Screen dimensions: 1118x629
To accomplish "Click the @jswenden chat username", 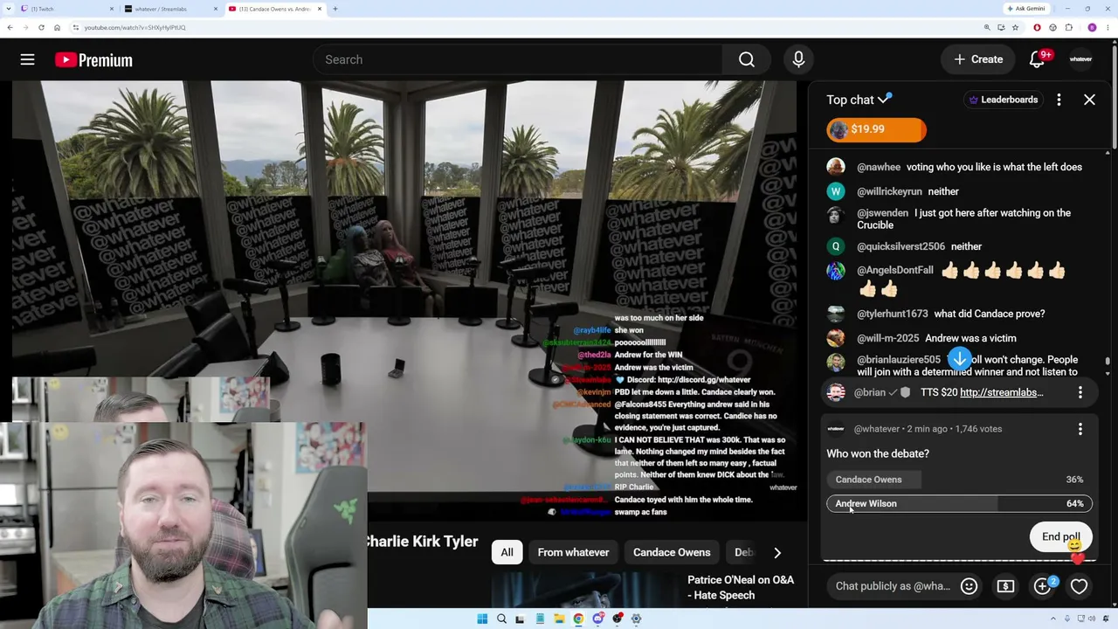I will pos(882,212).
